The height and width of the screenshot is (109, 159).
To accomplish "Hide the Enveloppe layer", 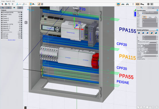I will click(2, 13).
